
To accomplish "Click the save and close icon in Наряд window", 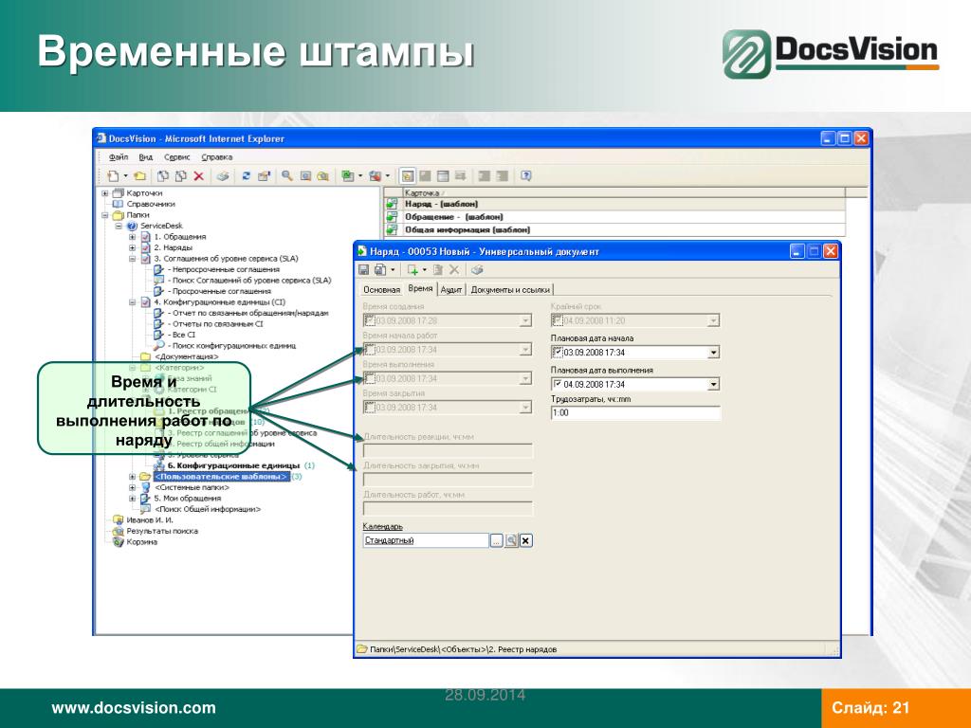I will (x=379, y=270).
